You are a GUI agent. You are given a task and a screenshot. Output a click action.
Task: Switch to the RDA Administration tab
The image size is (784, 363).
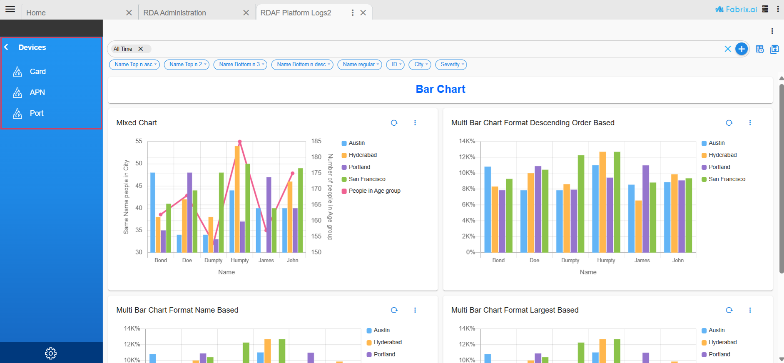(175, 13)
